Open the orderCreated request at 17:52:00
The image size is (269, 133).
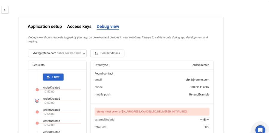click(x=52, y=121)
